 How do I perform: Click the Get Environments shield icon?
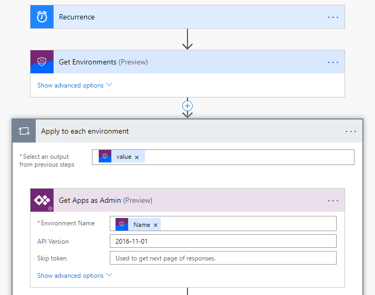coord(42,62)
